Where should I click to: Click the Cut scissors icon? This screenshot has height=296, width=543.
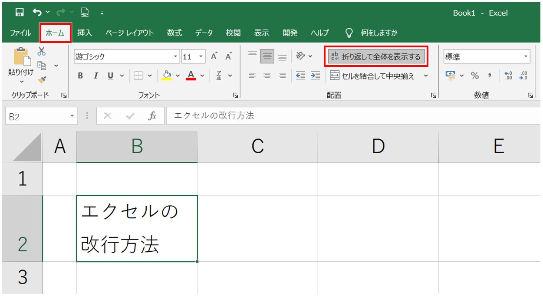[42, 52]
